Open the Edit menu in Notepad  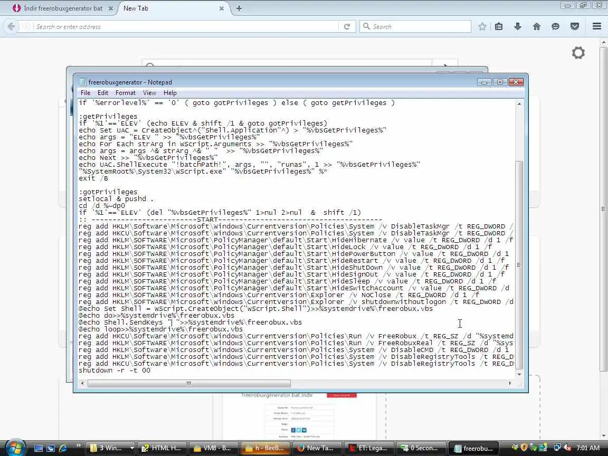coord(103,93)
